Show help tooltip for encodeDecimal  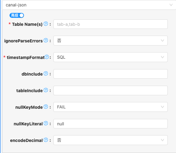(x=46, y=140)
